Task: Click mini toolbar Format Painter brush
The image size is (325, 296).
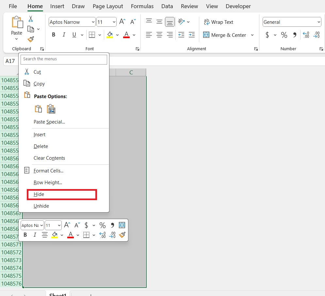Action: 122,235
